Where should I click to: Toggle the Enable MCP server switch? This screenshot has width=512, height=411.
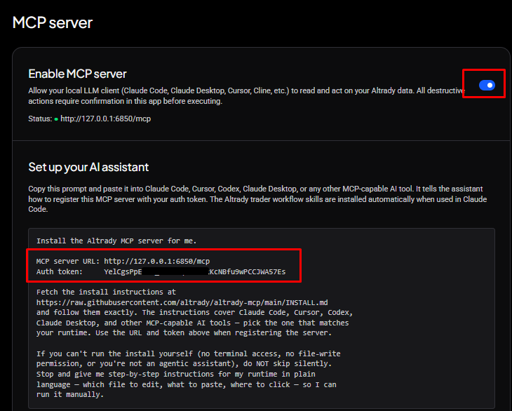tap(487, 85)
